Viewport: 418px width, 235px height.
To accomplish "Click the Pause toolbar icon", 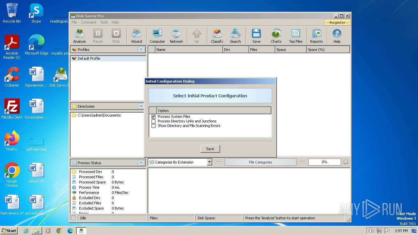I will coord(98,36).
